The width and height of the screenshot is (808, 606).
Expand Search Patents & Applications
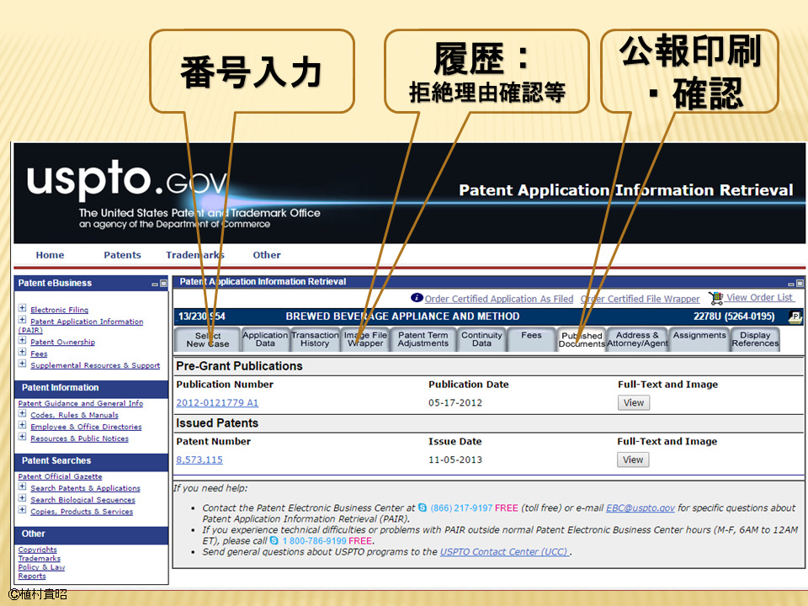click(x=22, y=486)
